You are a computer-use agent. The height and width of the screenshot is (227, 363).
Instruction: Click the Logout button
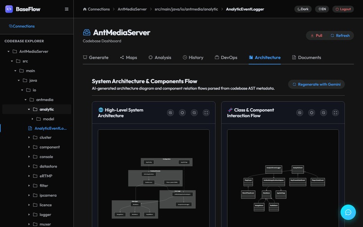(x=343, y=9)
